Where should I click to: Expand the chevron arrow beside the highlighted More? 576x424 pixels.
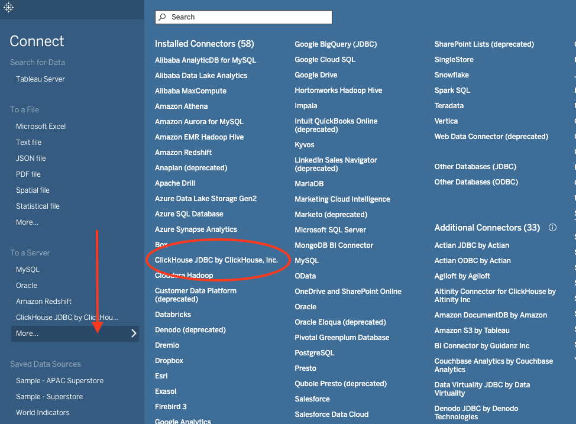134,334
